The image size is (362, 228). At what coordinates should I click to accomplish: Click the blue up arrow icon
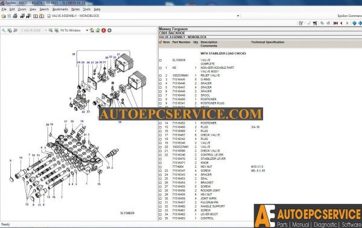(x=354, y=23)
